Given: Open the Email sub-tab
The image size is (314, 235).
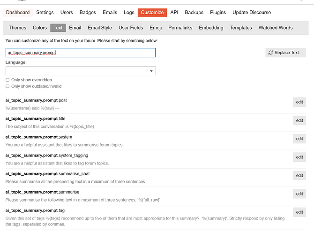Looking at the screenshot, I should pos(75,28).
